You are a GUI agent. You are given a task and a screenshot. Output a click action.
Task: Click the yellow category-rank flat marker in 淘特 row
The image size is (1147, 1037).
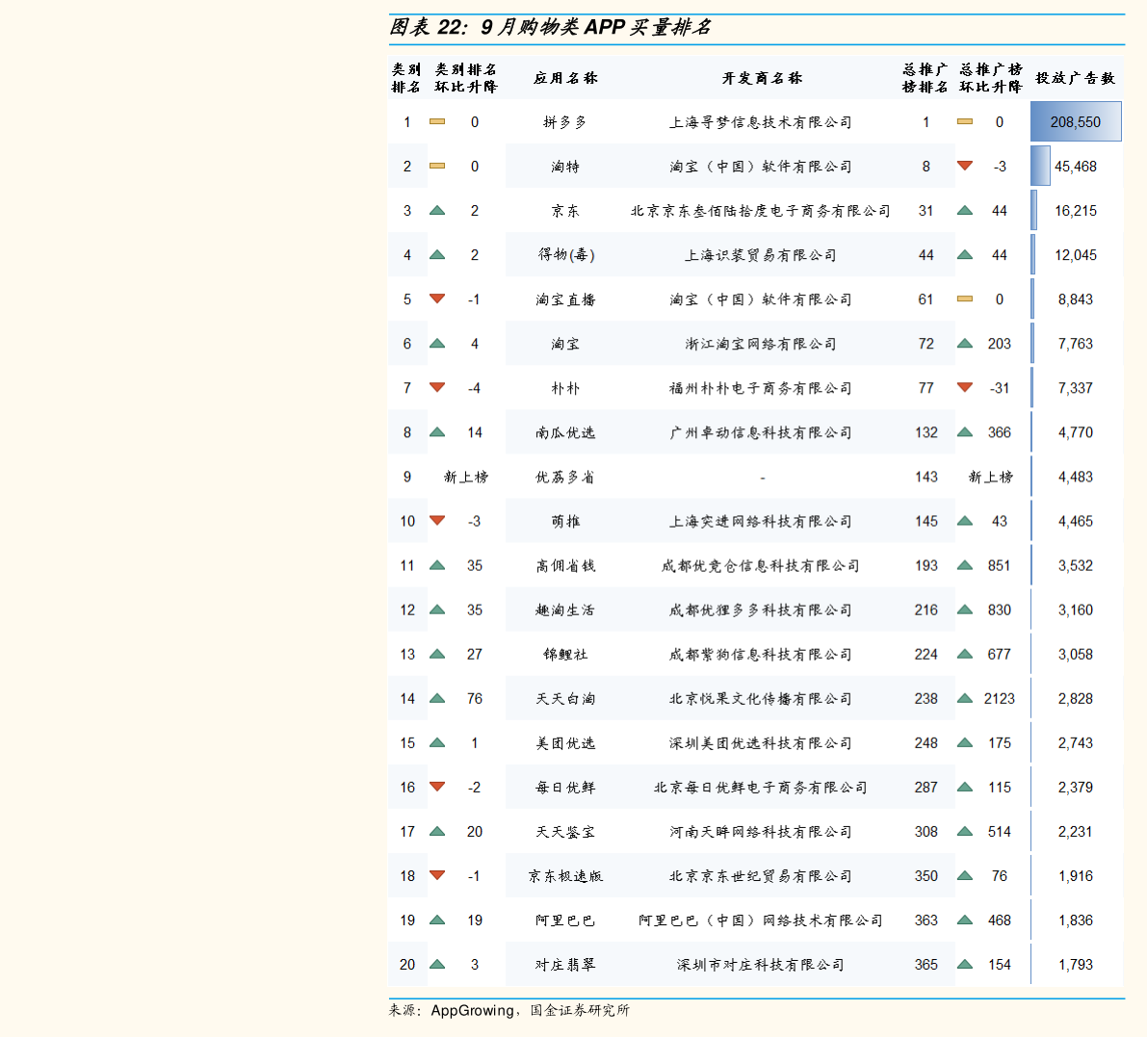point(437,166)
